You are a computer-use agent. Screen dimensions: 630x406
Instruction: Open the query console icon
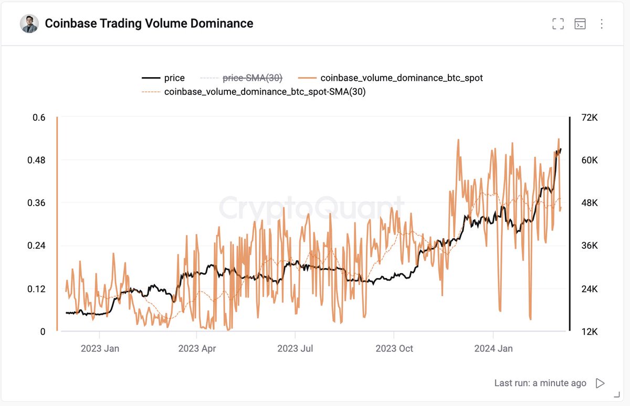580,23
